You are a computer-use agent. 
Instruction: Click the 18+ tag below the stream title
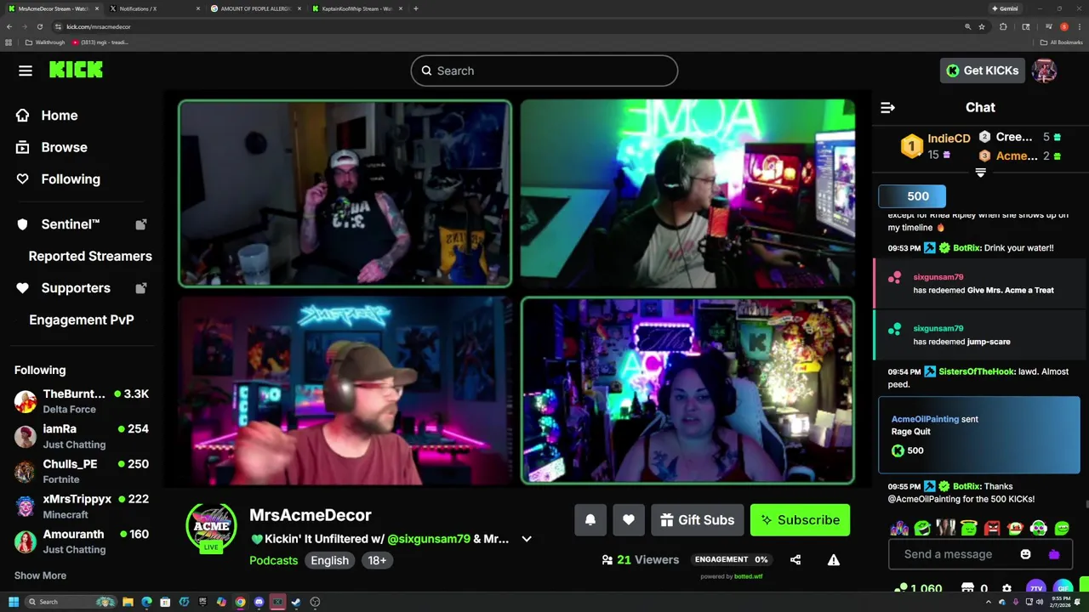click(377, 560)
